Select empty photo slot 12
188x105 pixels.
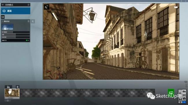(x=27, y=93)
